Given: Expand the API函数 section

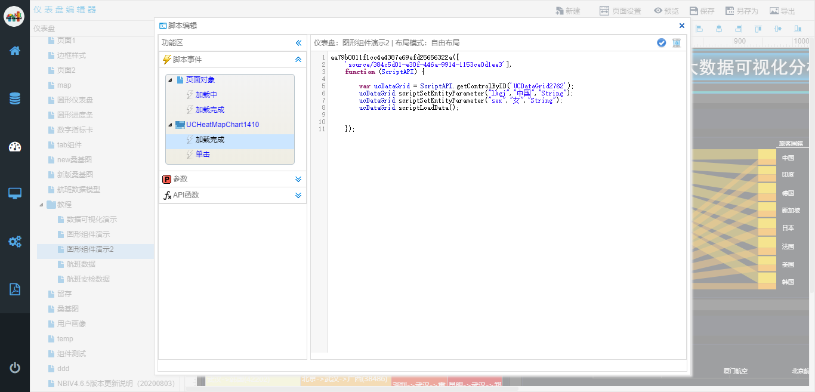Looking at the screenshot, I should (x=298, y=195).
